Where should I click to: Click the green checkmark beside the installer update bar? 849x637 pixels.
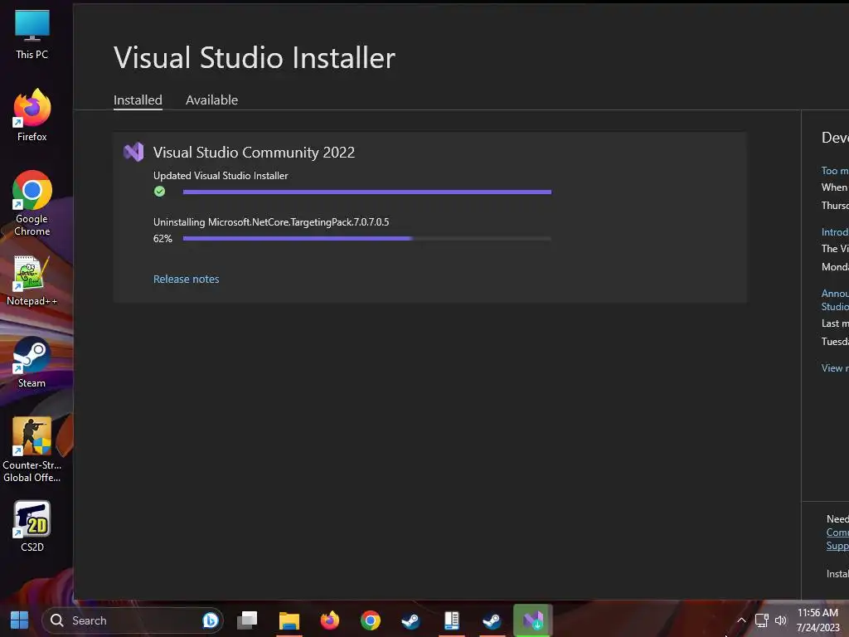(x=159, y=192)
